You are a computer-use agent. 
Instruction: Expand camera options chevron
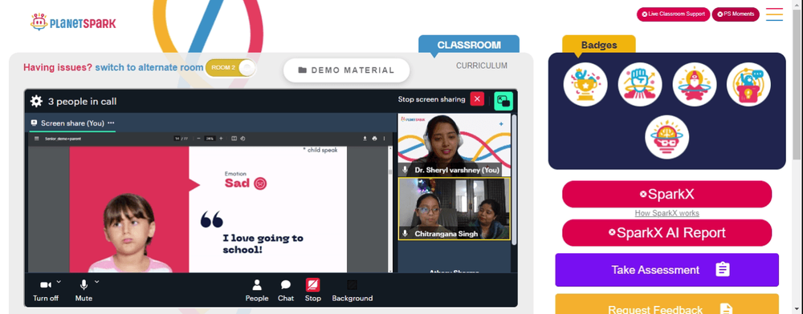[59, 281]
